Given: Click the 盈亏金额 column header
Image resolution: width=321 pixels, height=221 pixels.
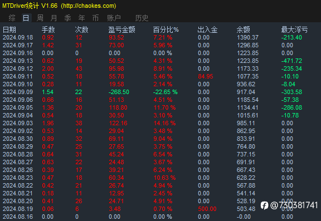Looking at the screenshot, I should click(x=122, y=30).
